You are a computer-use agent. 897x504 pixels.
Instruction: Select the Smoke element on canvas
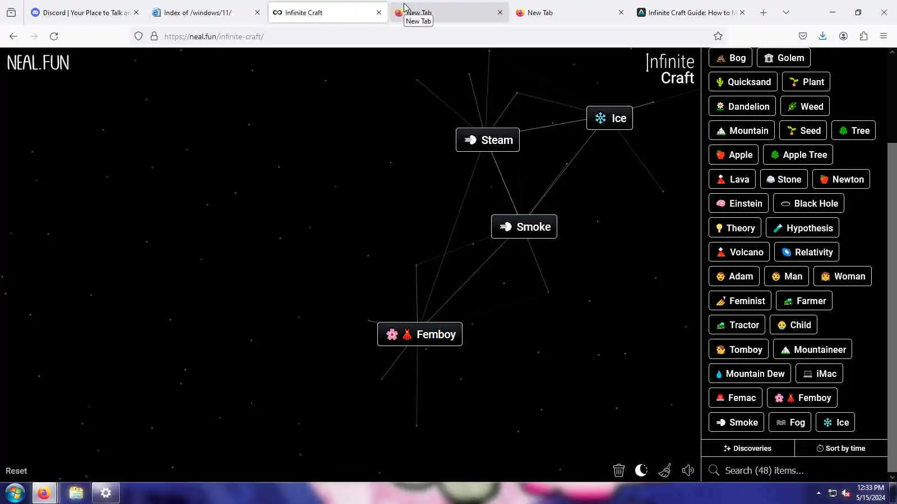[x=524, y=227]
